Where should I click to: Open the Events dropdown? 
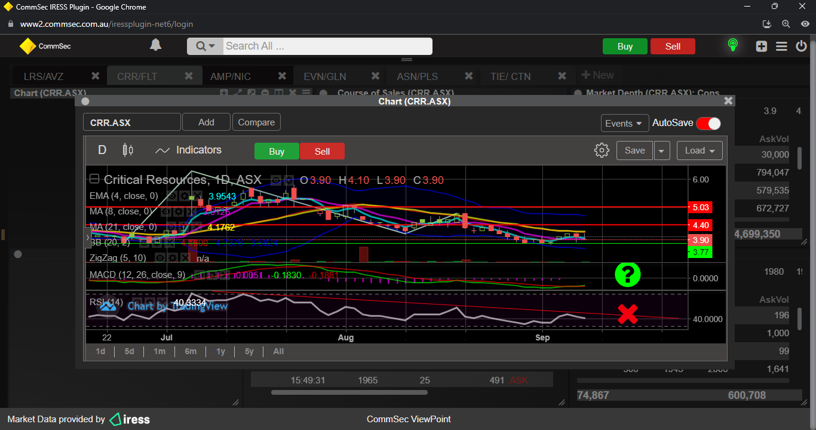(x=625, y=123)
